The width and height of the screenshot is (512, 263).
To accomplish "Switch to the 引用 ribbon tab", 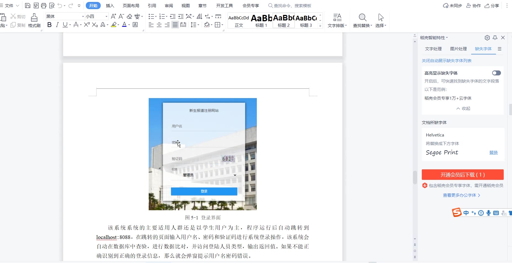I will [152, 6].
